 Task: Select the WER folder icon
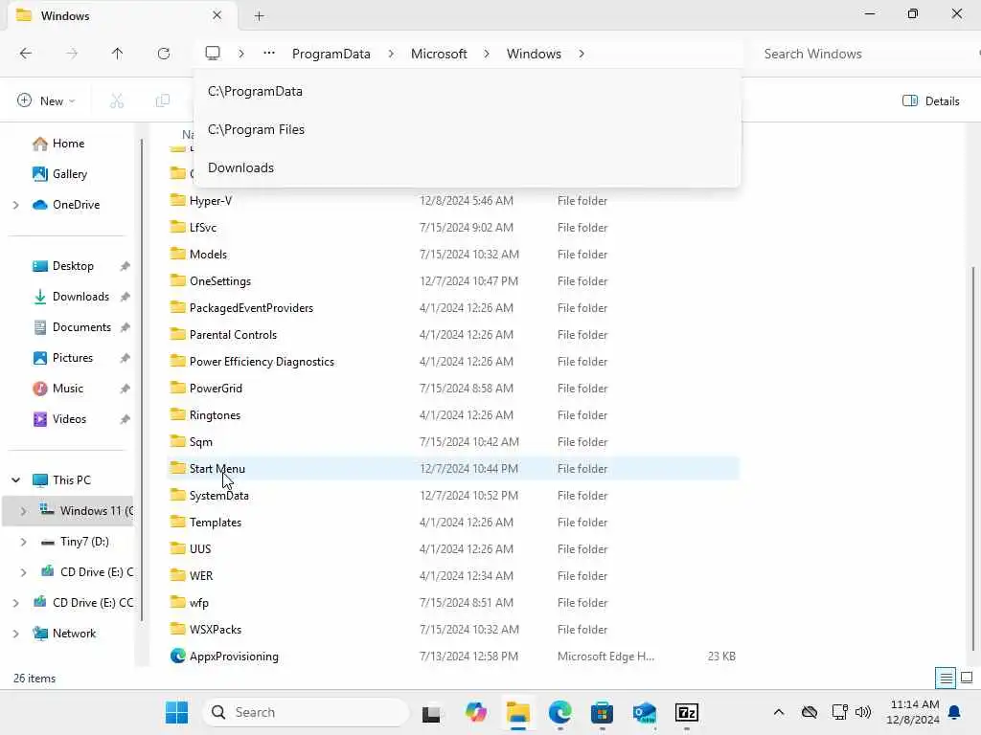[177, 575]
